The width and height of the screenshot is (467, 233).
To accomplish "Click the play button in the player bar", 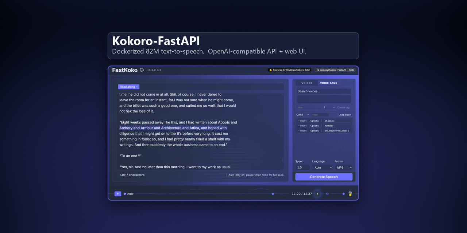I will (x=118, y=194).
